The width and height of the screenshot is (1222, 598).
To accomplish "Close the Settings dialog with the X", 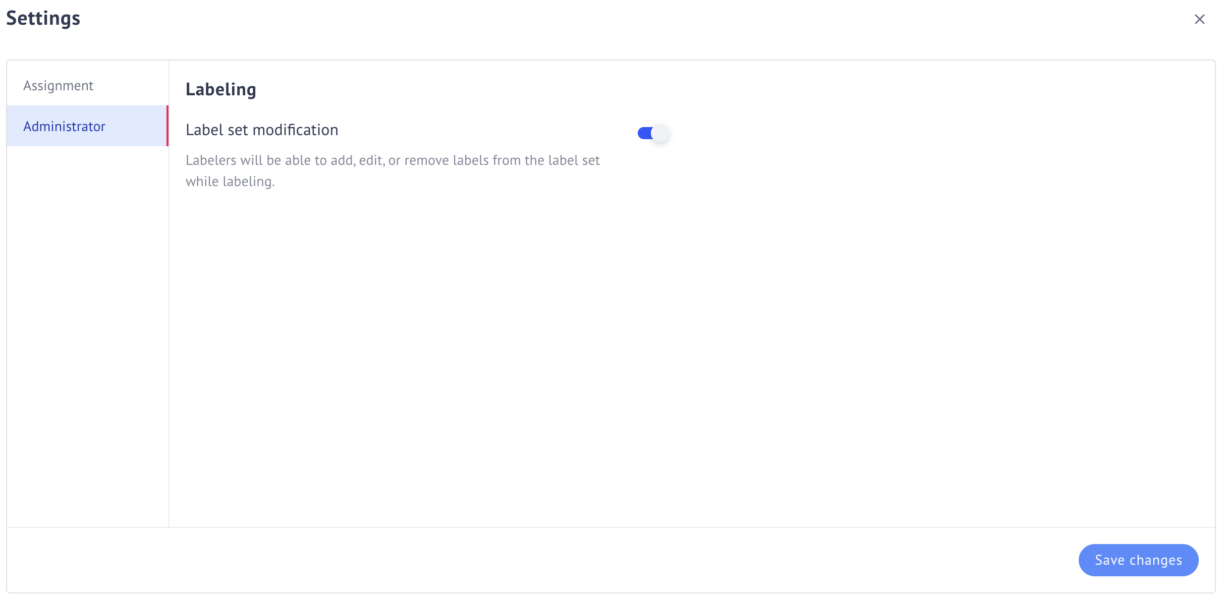I will 1199,19.
